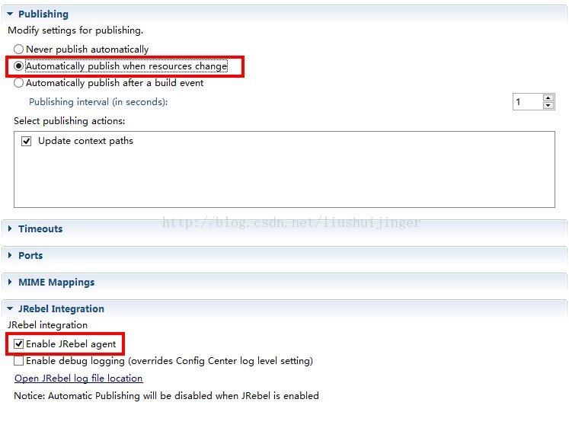Decrease publishing interval with down arrow

coord(548,106)
